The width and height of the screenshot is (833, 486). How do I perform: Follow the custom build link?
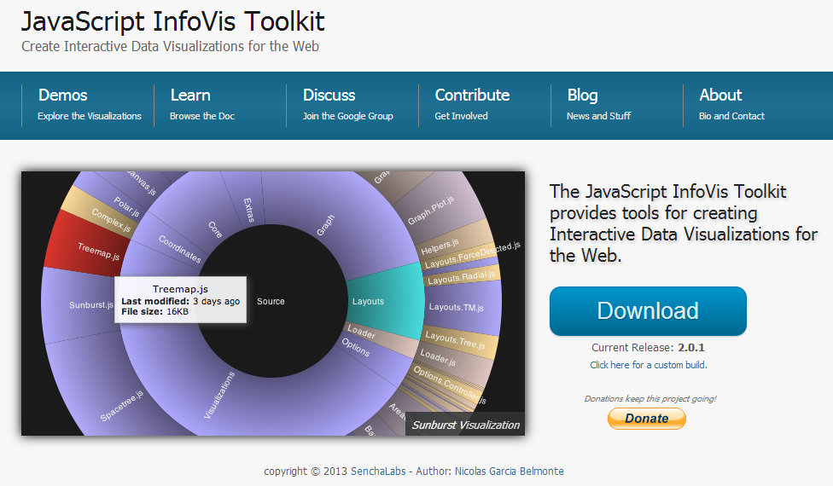point(648,365)
